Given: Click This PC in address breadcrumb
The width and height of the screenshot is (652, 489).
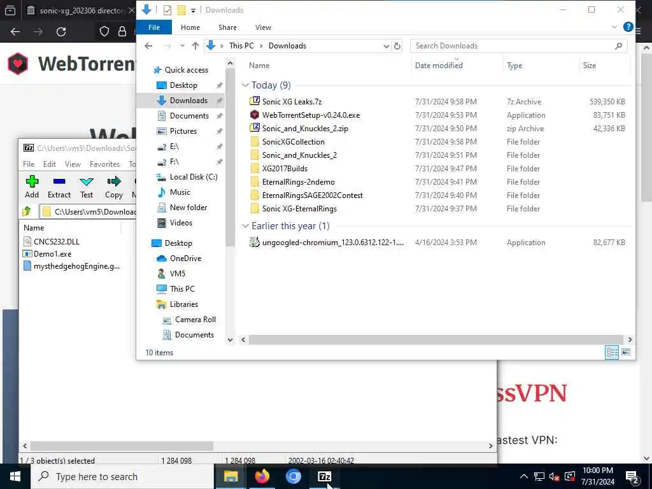Looking at the screenshot, I should 241,46.
